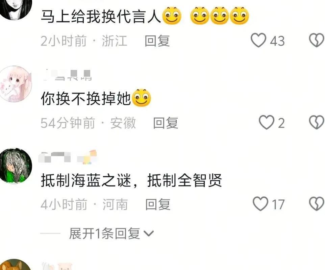This screenshot has width=325, height=270.
Task: Tap the smiley emoji after 你换不换掉她
Action: (x=142, y=98)
